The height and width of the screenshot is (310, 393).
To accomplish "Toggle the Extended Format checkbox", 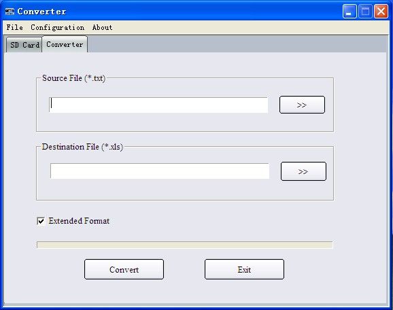I will 41,221.
